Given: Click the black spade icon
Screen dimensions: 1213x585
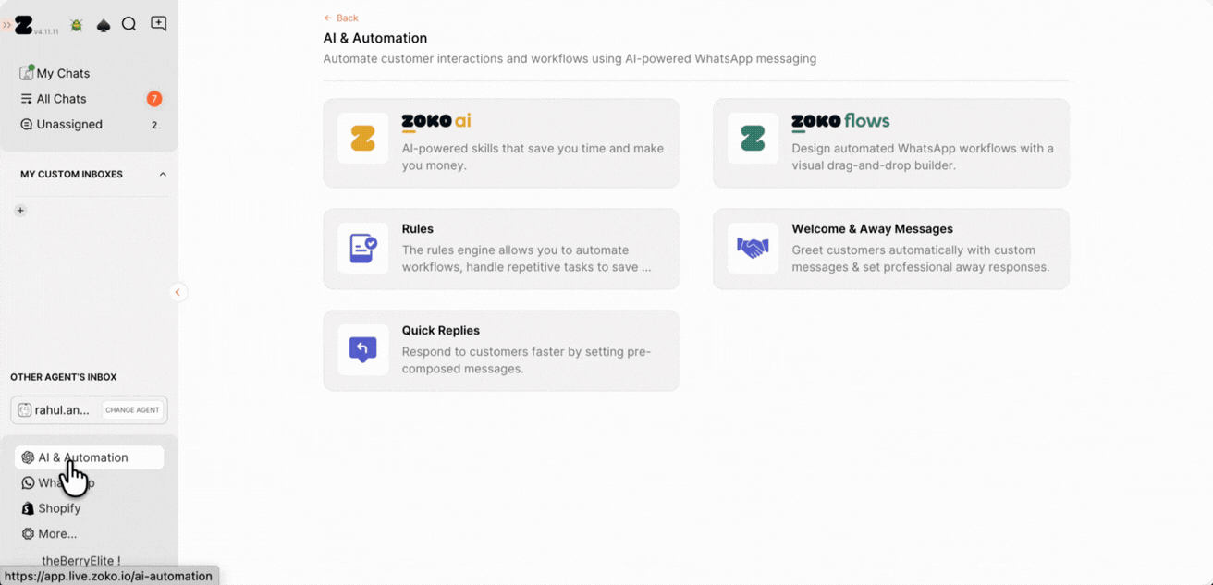Looking at the screenshot, I should (104, 25).
